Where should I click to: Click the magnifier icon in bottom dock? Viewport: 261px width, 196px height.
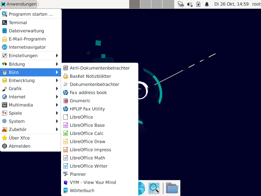(x=154, y=188)
